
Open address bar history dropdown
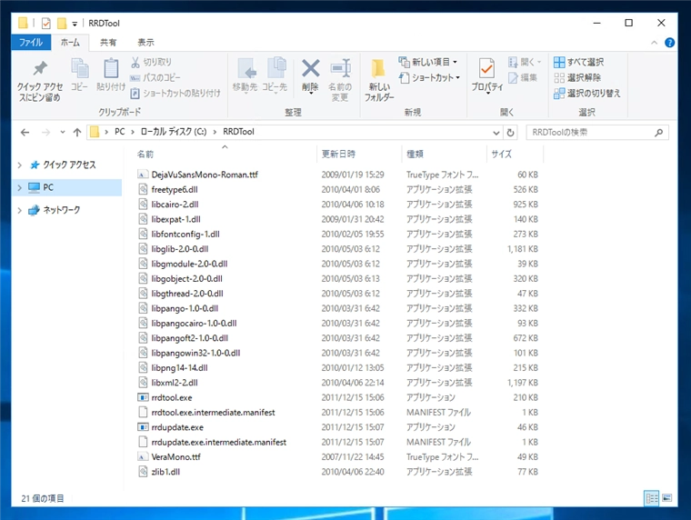(x=496, y=133)
